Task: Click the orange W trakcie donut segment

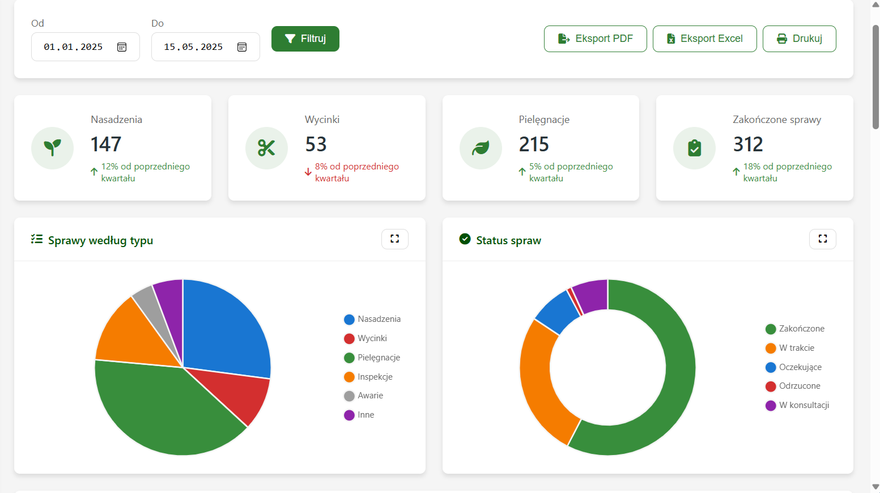Action: click(x=541, y=385)
